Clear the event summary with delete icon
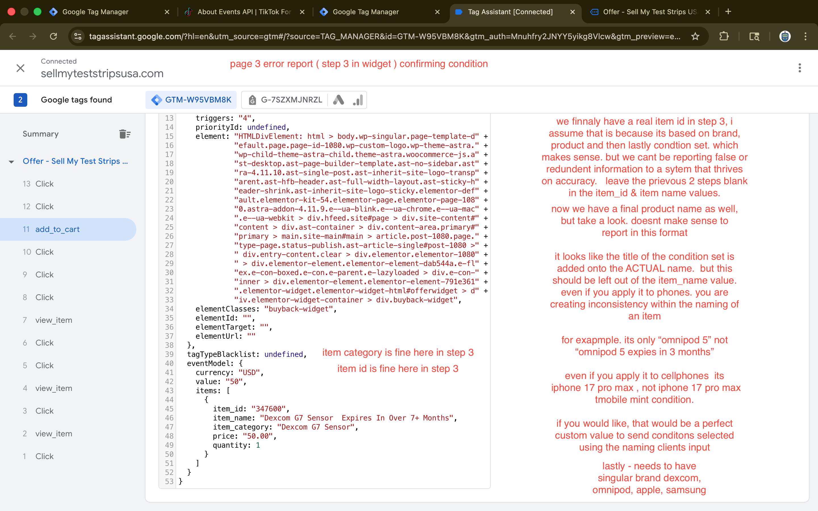The image size is (818, 511). tap(125, 134)
